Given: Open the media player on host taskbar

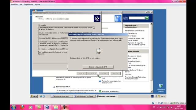Looking at the screenshot, I should tap(30, 107).
